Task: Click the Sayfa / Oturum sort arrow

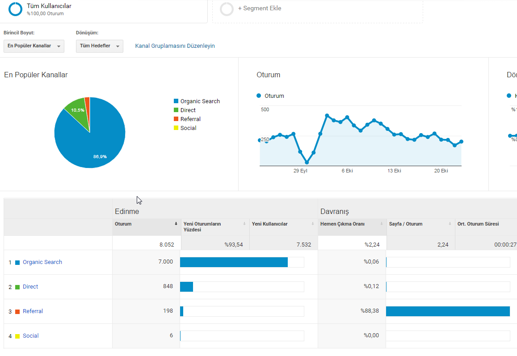Action: tap(450, 224)
